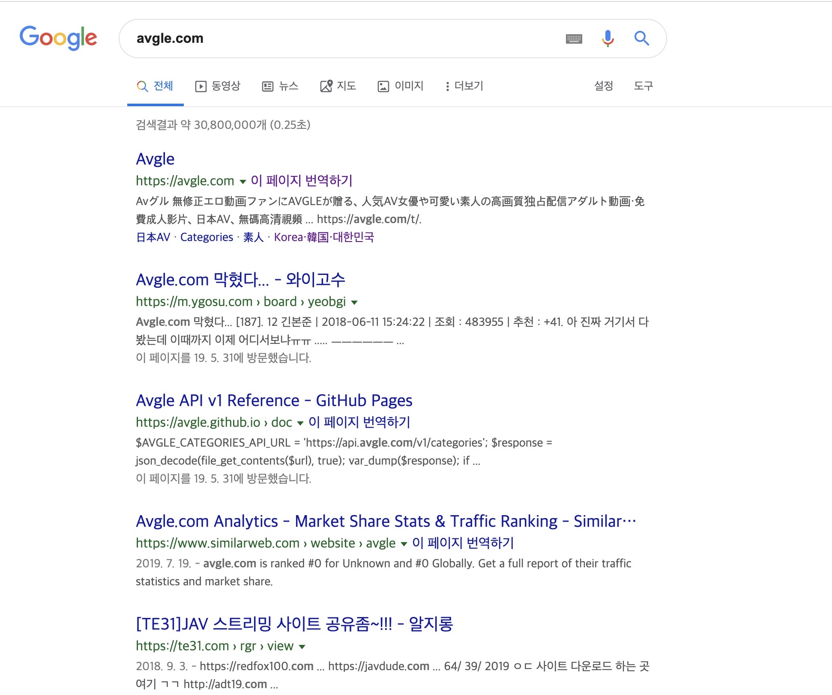This screenshot has width=832, height=695.
Task: Click the Google logo
Action: [x=58, y=38]
